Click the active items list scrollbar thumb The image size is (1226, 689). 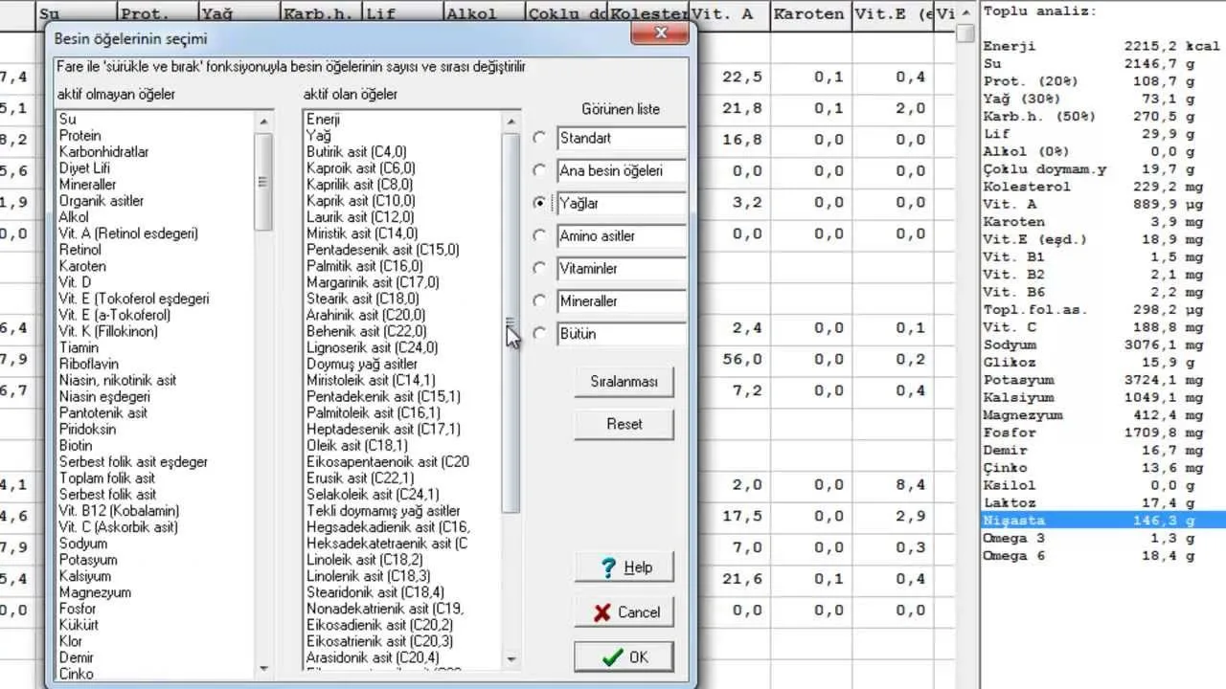(x=511, y=323)
